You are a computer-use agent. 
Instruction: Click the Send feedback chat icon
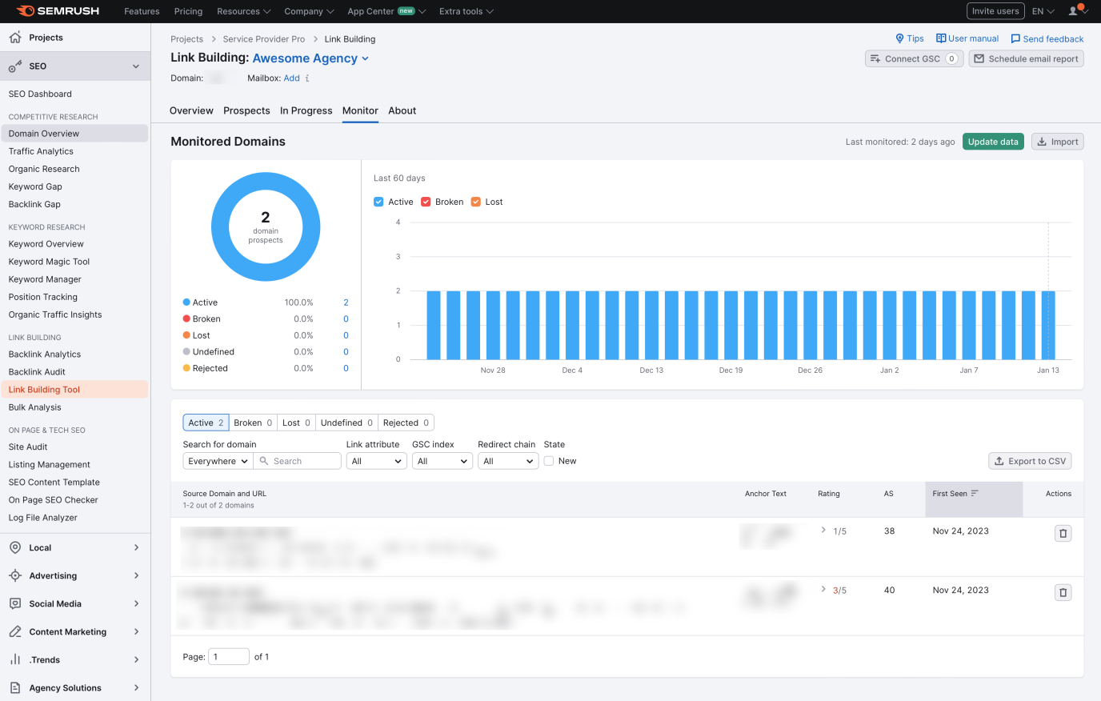(x=1015, y=38)
